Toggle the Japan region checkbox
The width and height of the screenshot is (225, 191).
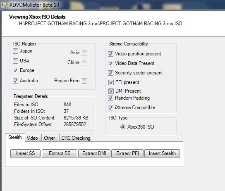point(15,51)
